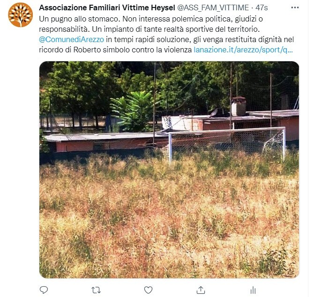Image resolution: width=314 pixels, height=297 pixels.
Task: Click the phrase "responsabilità" in tweet text
Action: [x=64, y=29]
